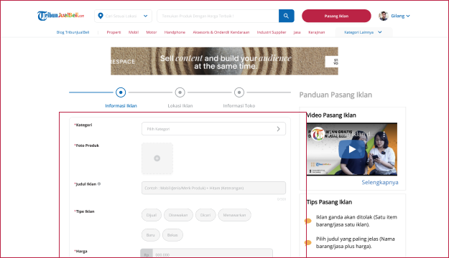Open Blog TribunJualBeli link
The width and height of the screenshot is (449, 258).
pos(73,32)
